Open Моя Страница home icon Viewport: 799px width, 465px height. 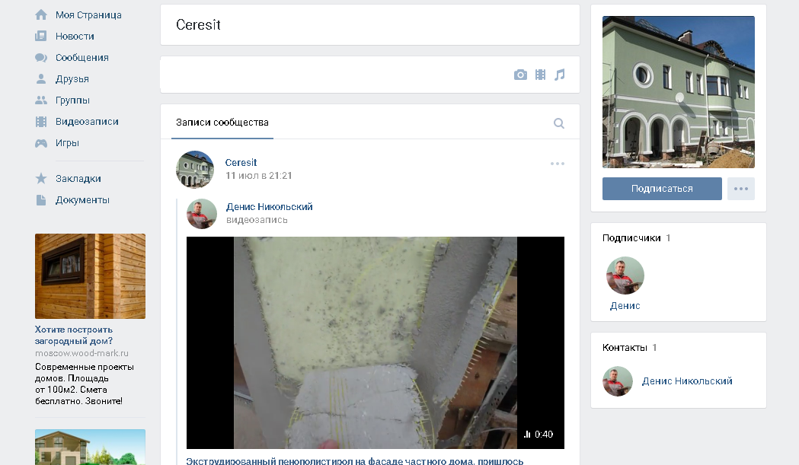pos(41,14)
